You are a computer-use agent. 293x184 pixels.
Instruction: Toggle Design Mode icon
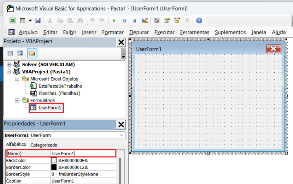tap(145, 21)
